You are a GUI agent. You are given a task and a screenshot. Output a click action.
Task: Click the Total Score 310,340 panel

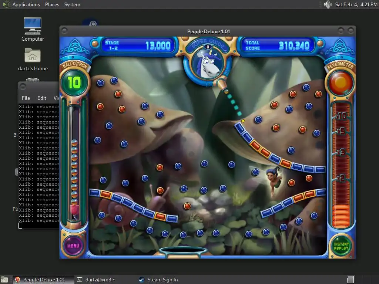(x=278, y=45)
